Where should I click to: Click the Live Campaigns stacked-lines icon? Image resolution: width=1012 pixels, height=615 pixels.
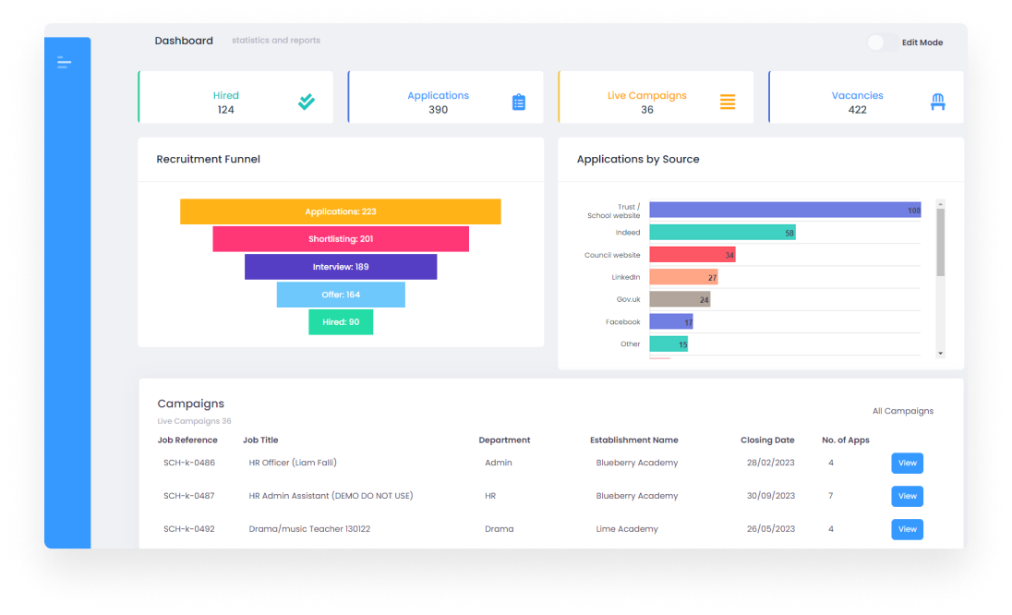(728, 102)
